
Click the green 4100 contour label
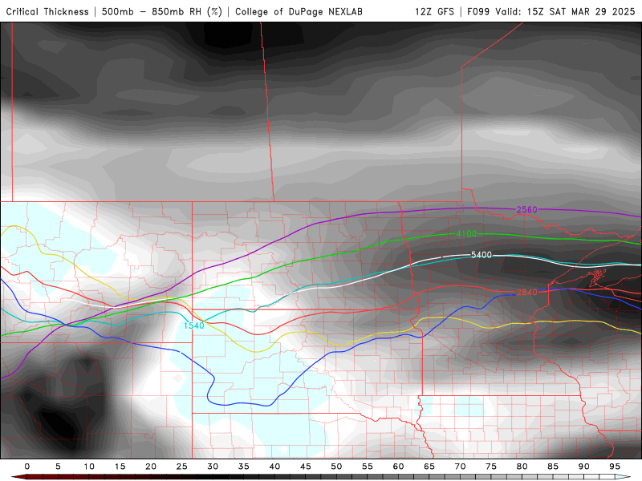coord(466,234)
